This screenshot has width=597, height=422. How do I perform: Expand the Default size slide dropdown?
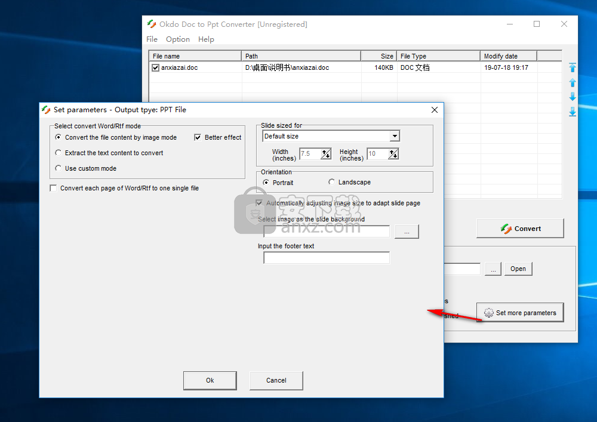tap(394, 136)
